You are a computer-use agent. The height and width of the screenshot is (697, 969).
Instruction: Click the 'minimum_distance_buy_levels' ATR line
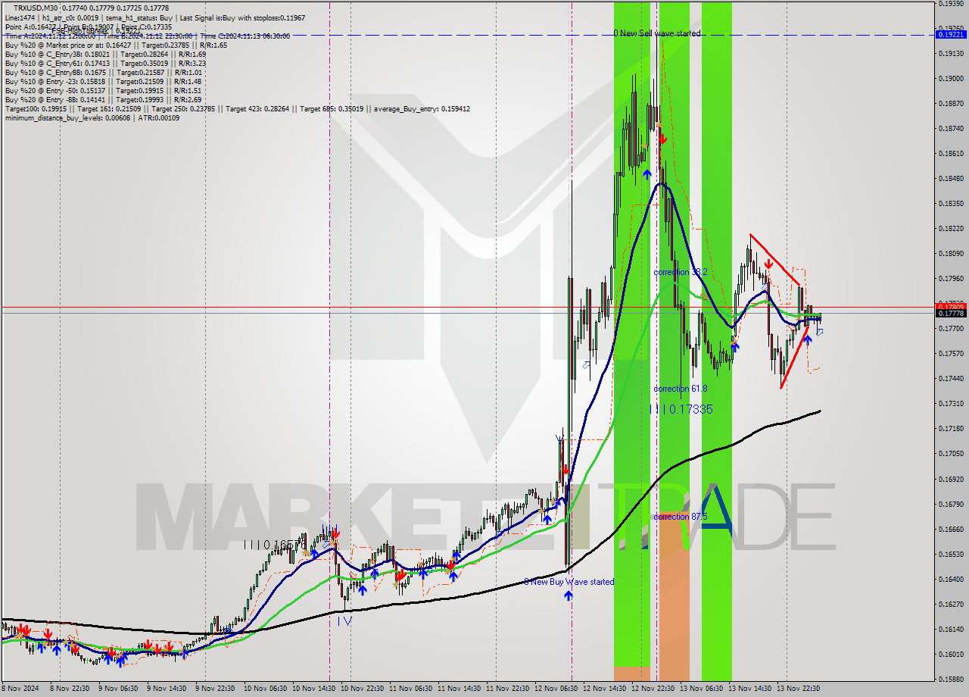92,117
